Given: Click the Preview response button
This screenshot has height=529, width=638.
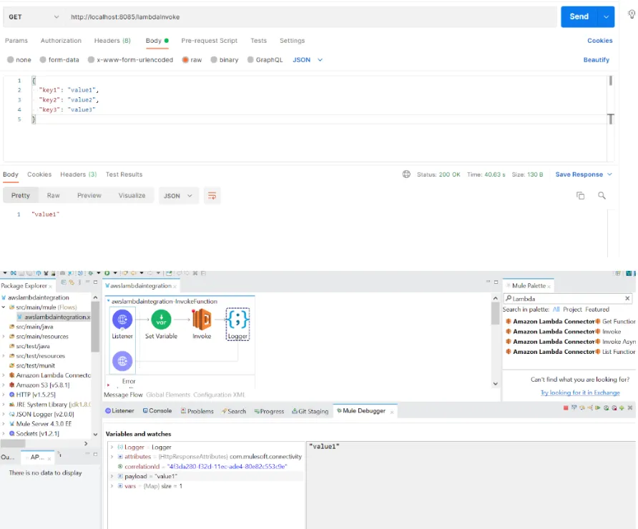Looking at the screenshot, I should pyautogui.click(x=89, y=196).
